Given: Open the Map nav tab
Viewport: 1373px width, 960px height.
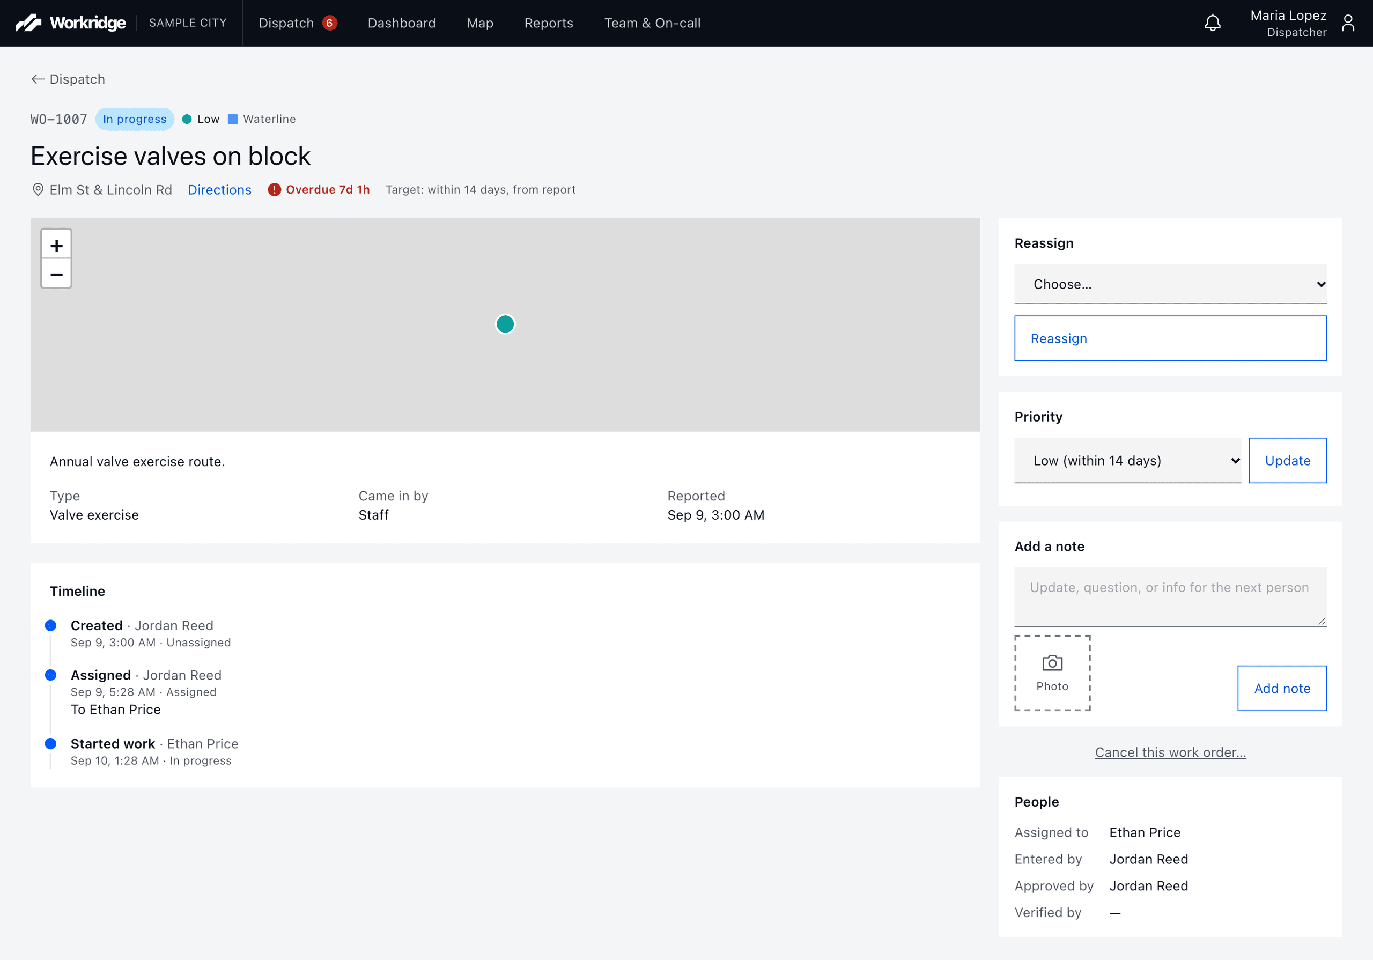Looking at the screenshot, I should (x=480, y=23).
